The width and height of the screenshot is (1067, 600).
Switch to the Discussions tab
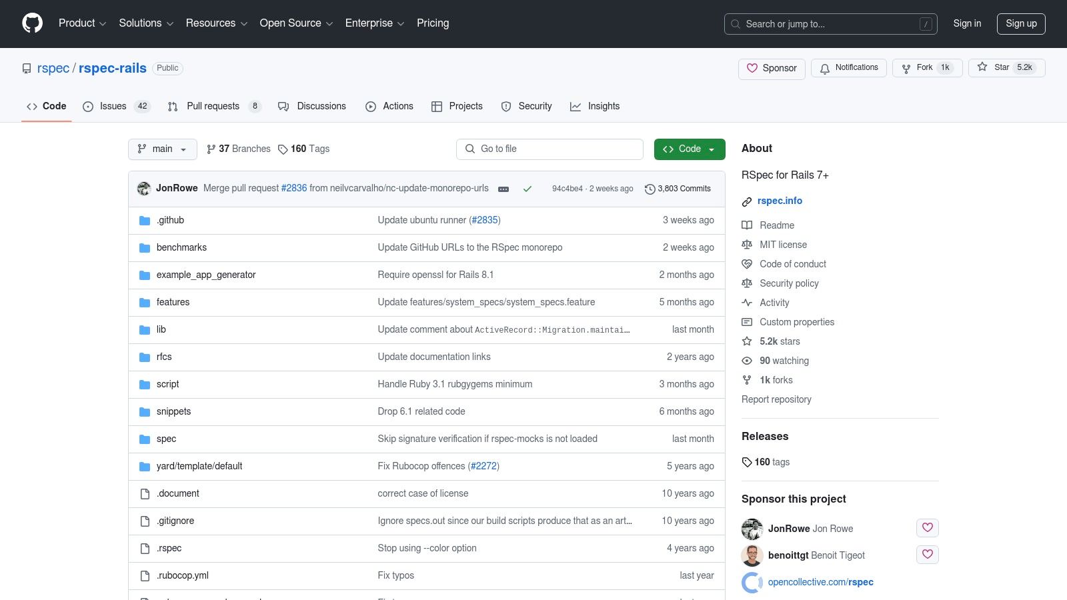312,106
